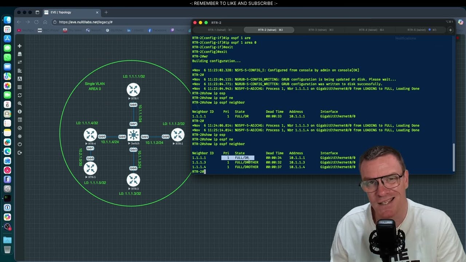Click the Gi0/0 interface label near RTR-1
The width and height of the screenshot is (466, 262).
coord(133,105)
